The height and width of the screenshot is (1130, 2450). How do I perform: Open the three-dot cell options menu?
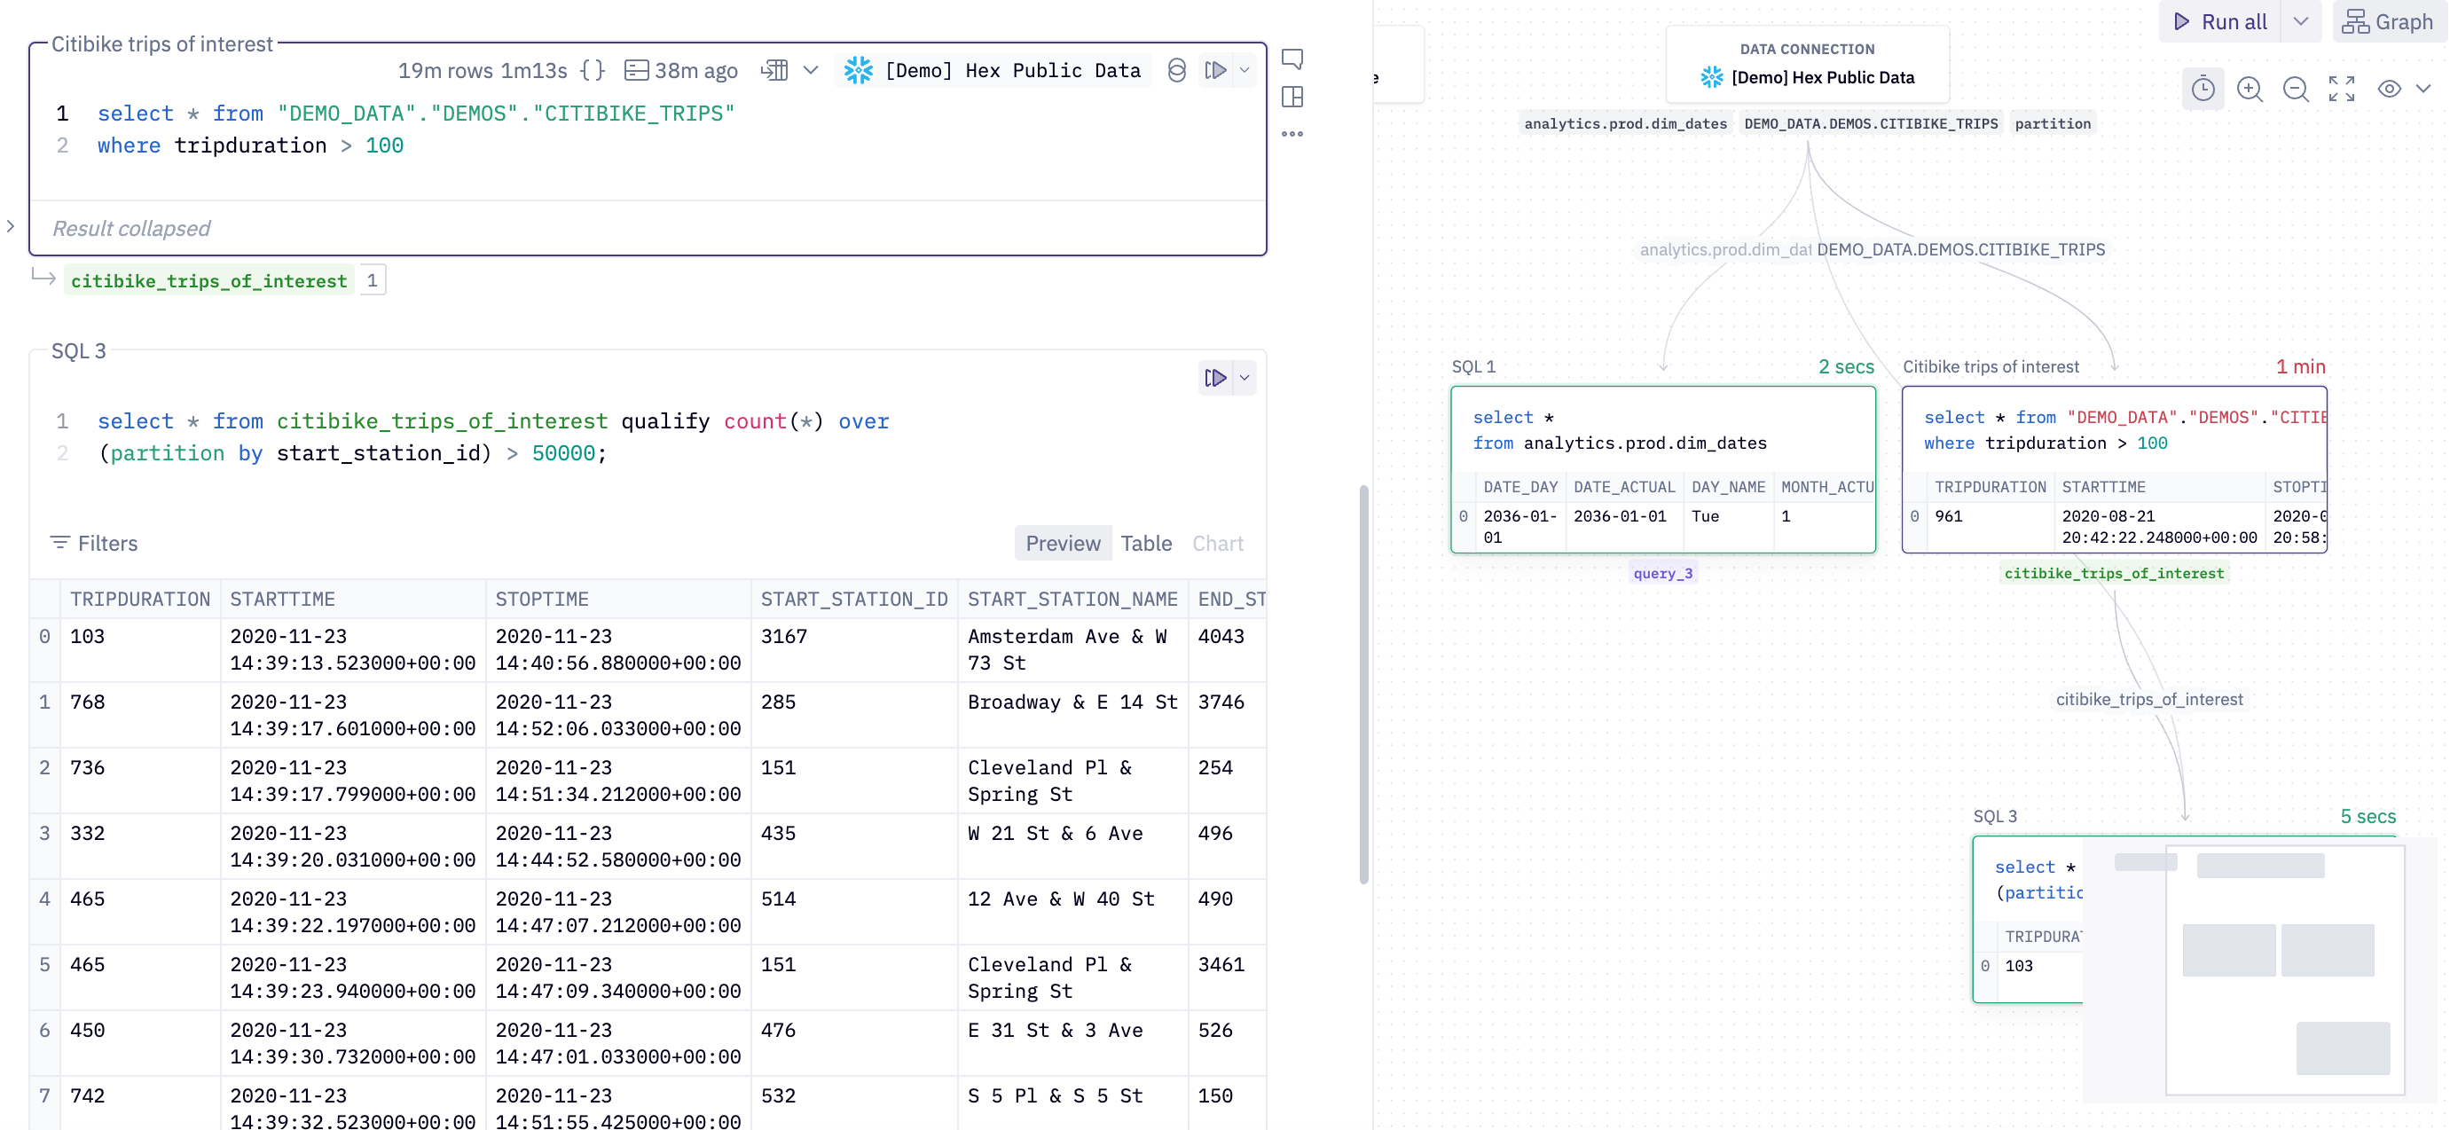[1292, 134]
